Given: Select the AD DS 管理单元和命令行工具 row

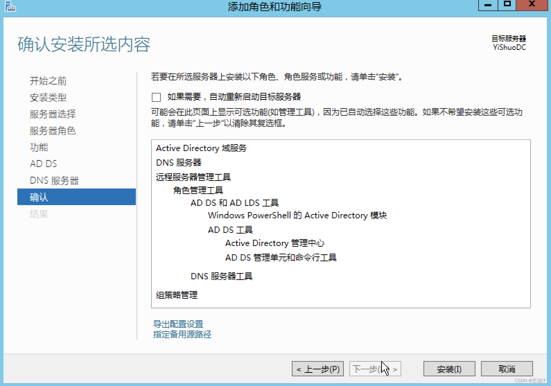Looking at the screenshot, I should tap(281, 258).
